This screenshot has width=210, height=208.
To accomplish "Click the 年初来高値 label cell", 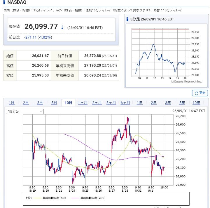I will tap(65, 65).
